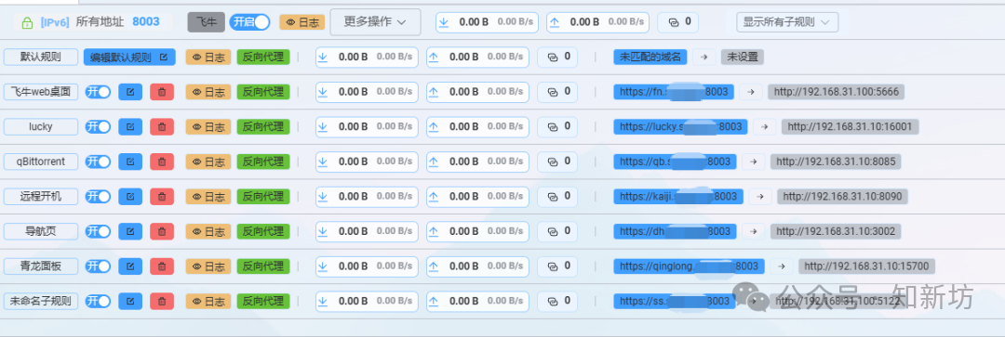Disable the lucky rule switch
This screenshot has width=1005, height=337.
(98, 126)
